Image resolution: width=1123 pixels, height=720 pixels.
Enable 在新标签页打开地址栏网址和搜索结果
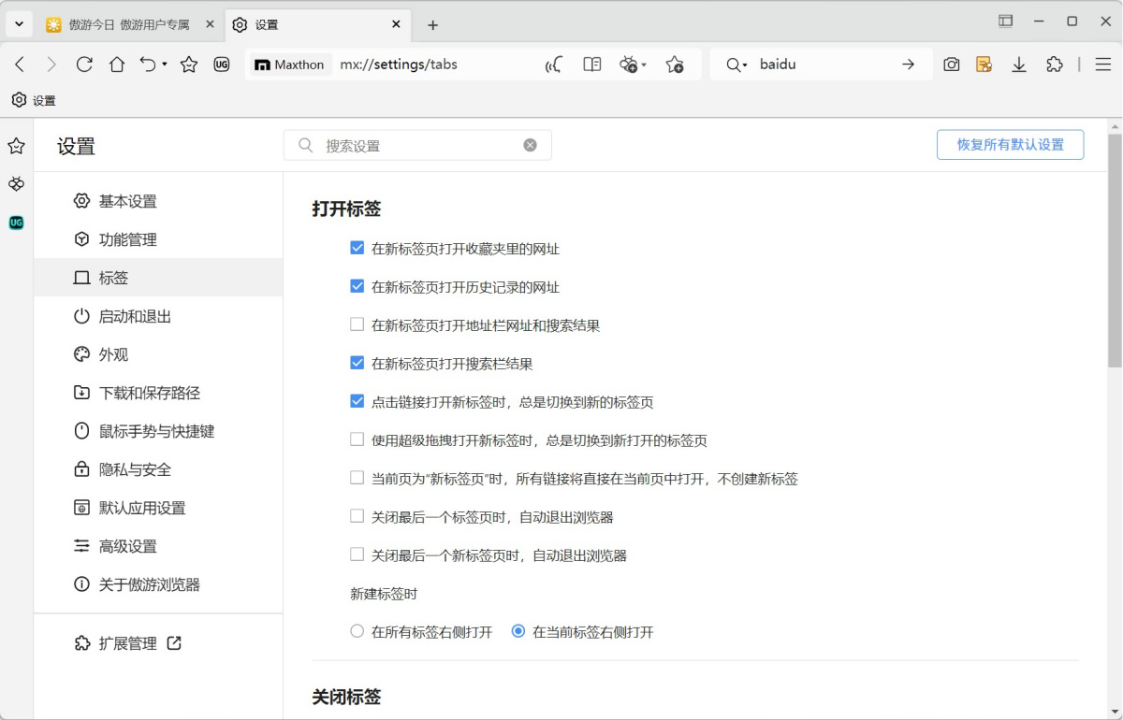point(357,325)
